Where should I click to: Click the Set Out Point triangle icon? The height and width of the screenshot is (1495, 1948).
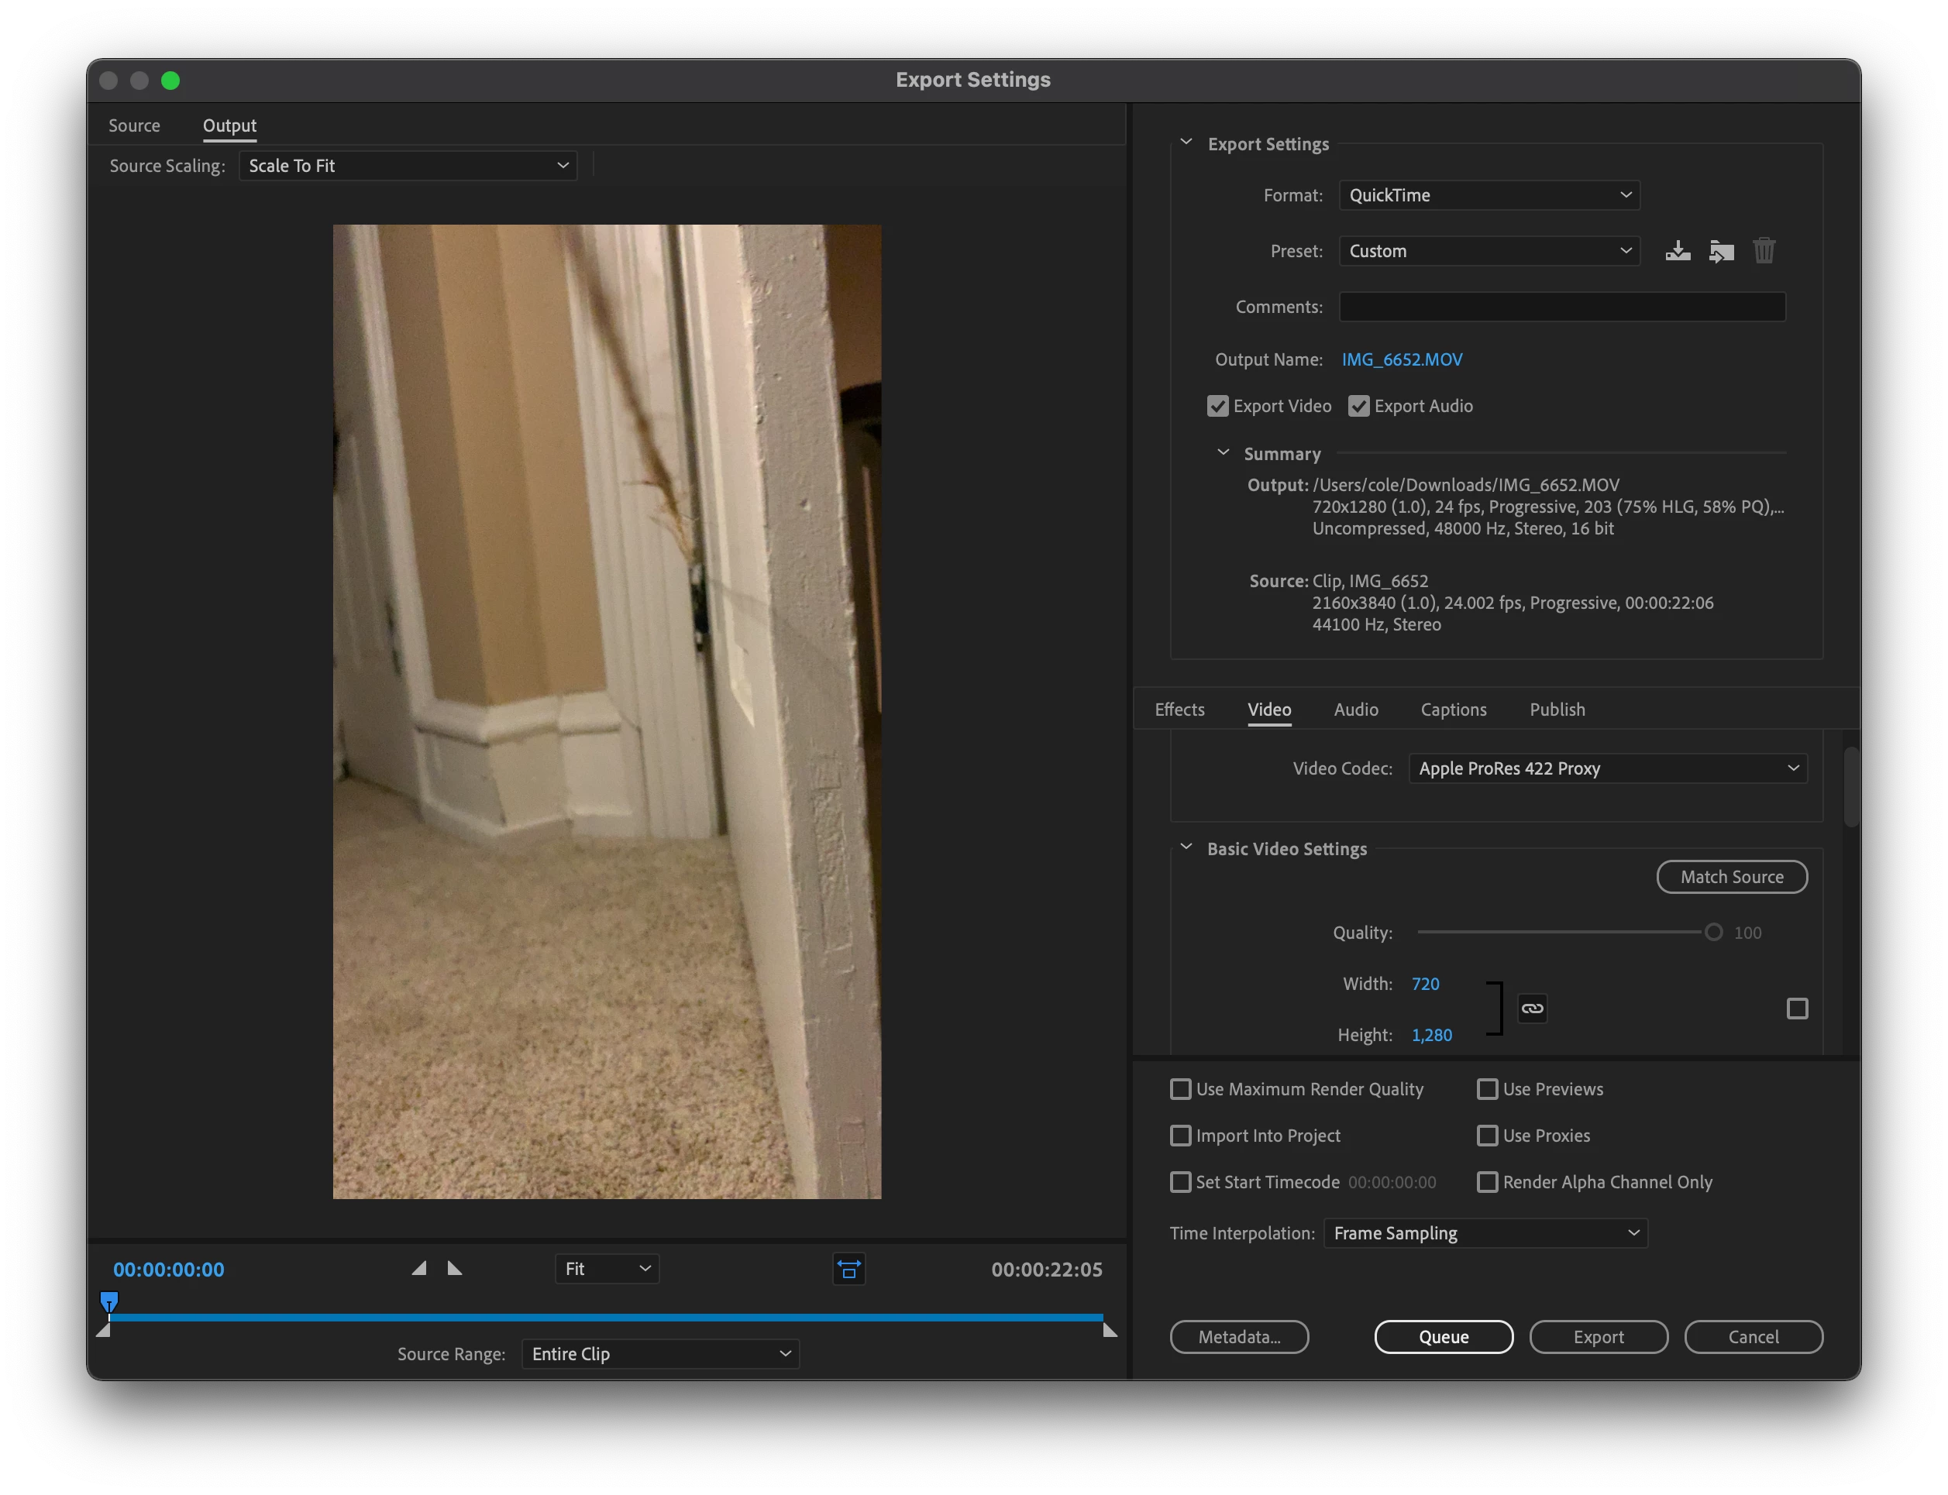point(455,1268)
